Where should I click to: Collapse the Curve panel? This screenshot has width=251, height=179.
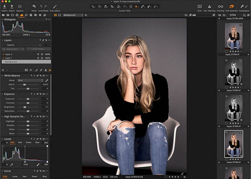[x=2, y=171]
